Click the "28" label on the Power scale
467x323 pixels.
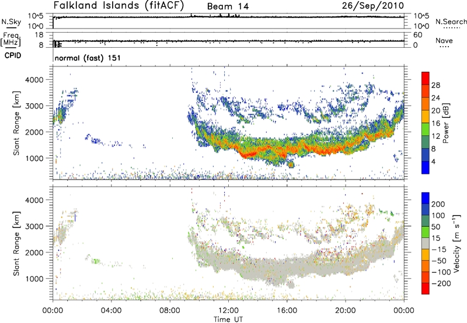pos(435,85)
